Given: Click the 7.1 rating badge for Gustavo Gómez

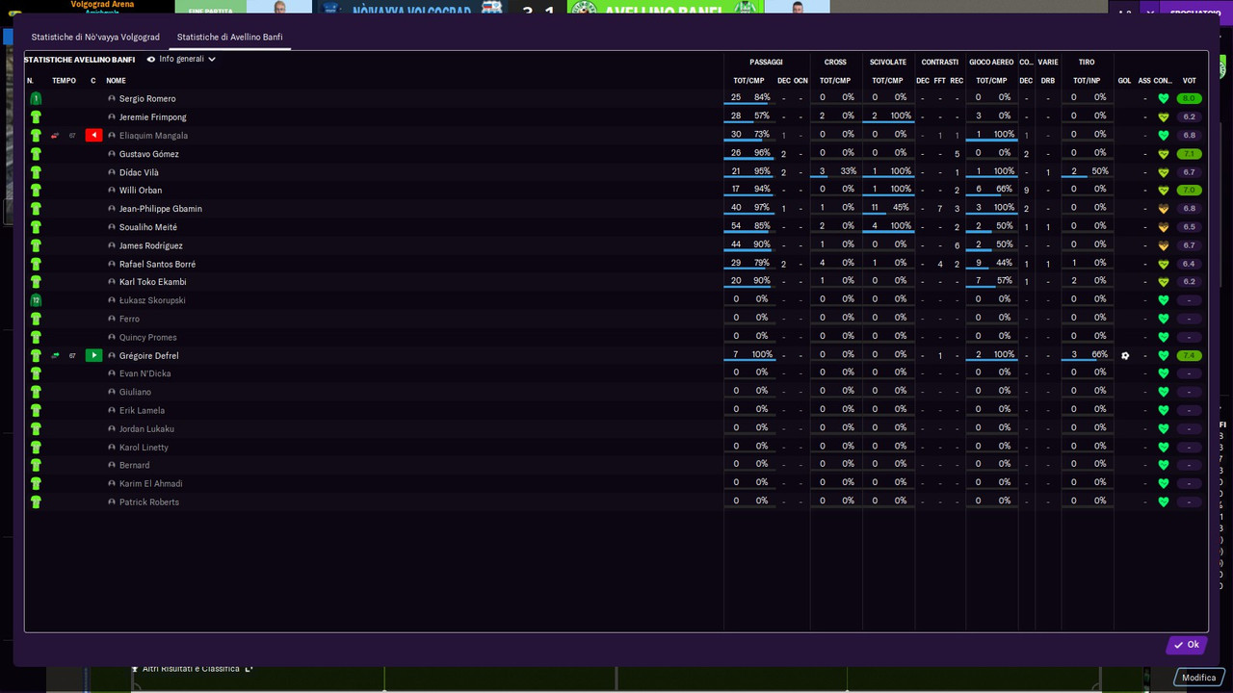Looking at the screenshot, I should tap(1189, 154).
